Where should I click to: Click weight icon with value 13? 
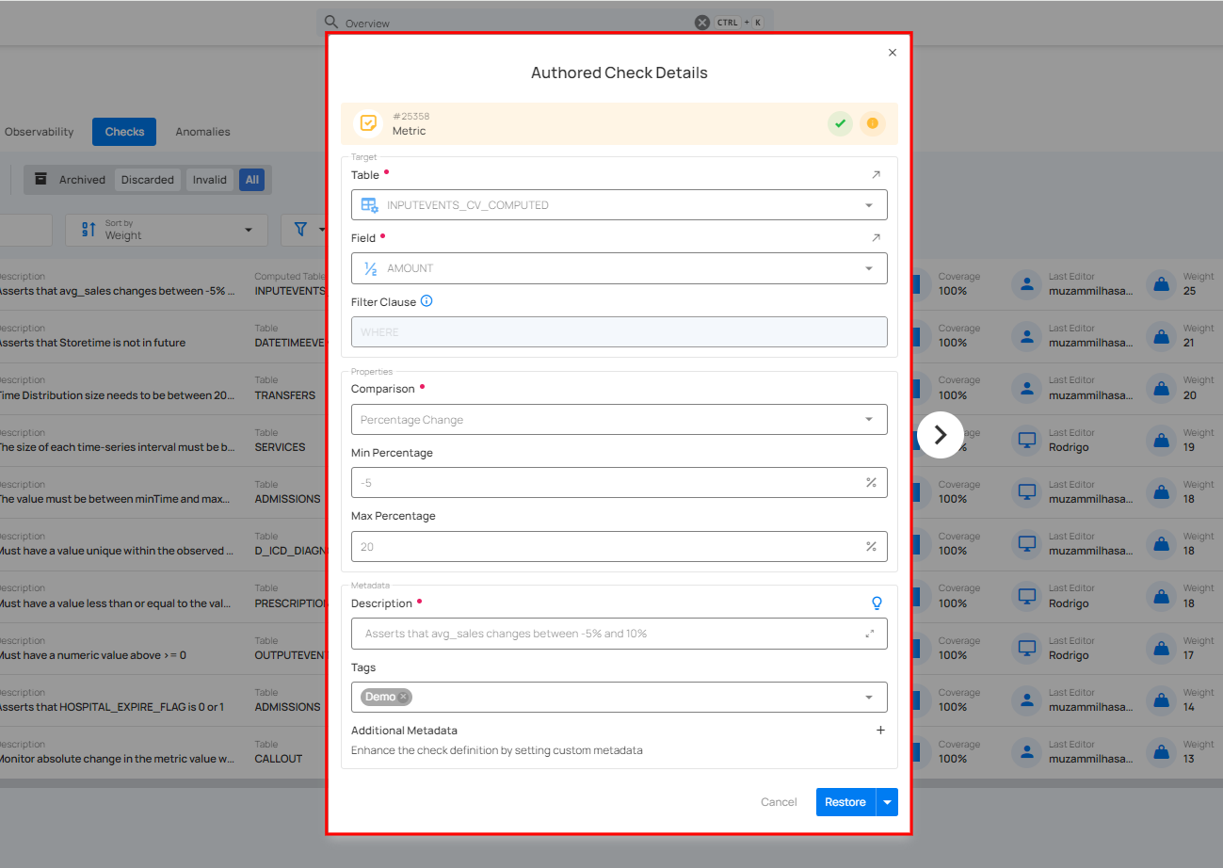pyautogui.click(x=1161, y=751)
